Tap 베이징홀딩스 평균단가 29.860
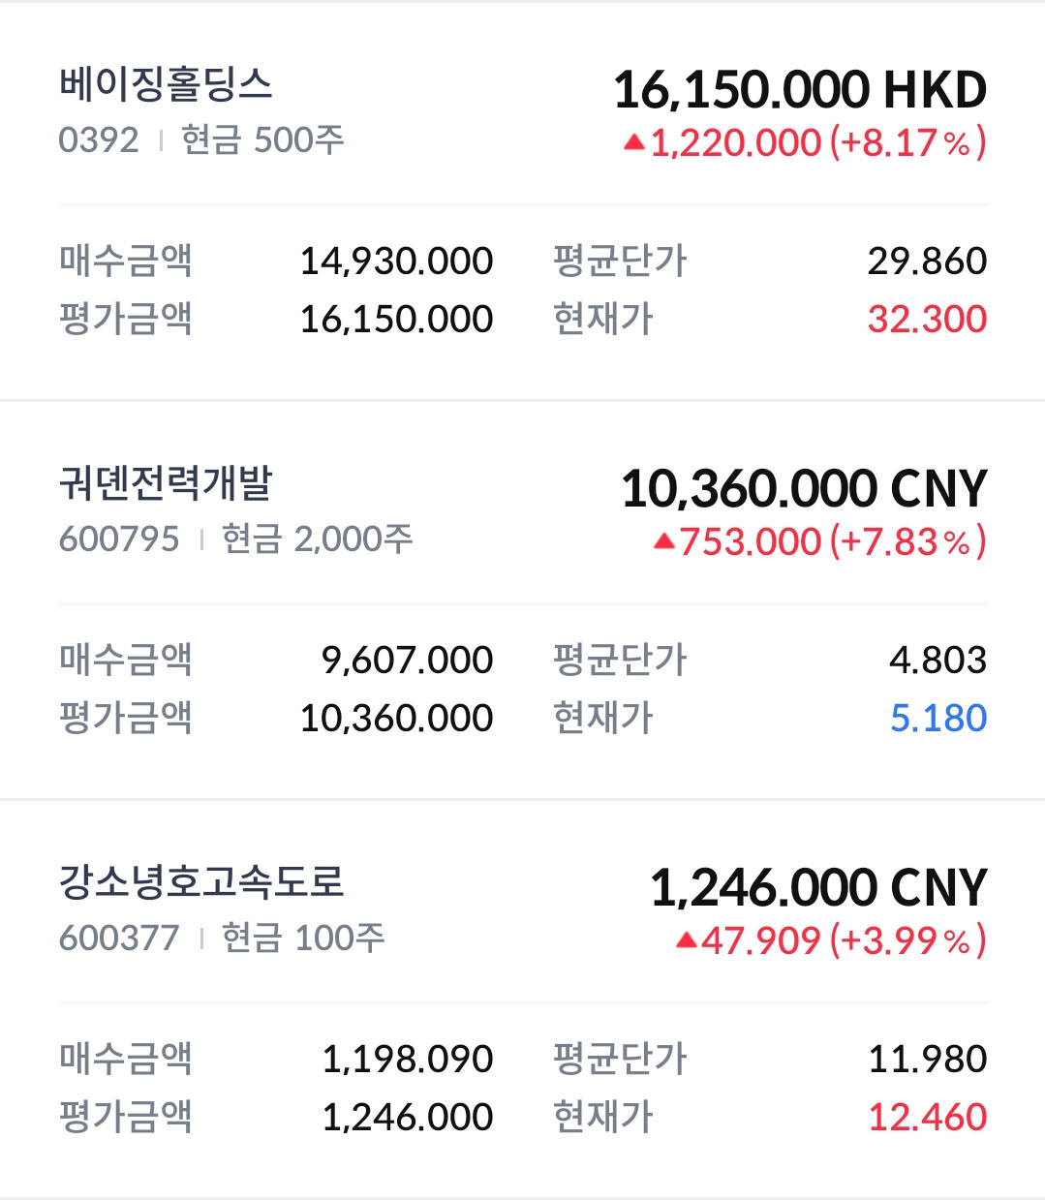This screenshot has width=1045, height=1200. click(x=927, y=262)
